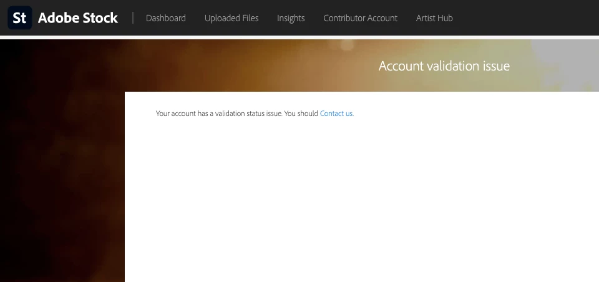Viewport: 599px width, 282px height.
Task: Open the Insights section
Action: [291, 18]
